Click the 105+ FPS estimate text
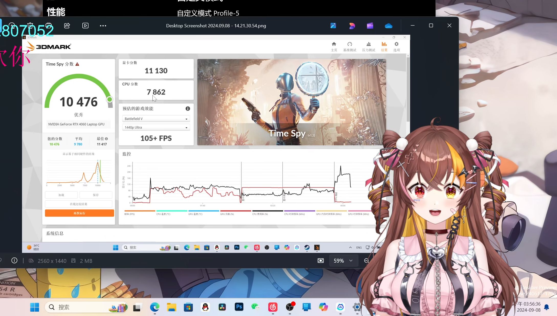 [156, 138]
